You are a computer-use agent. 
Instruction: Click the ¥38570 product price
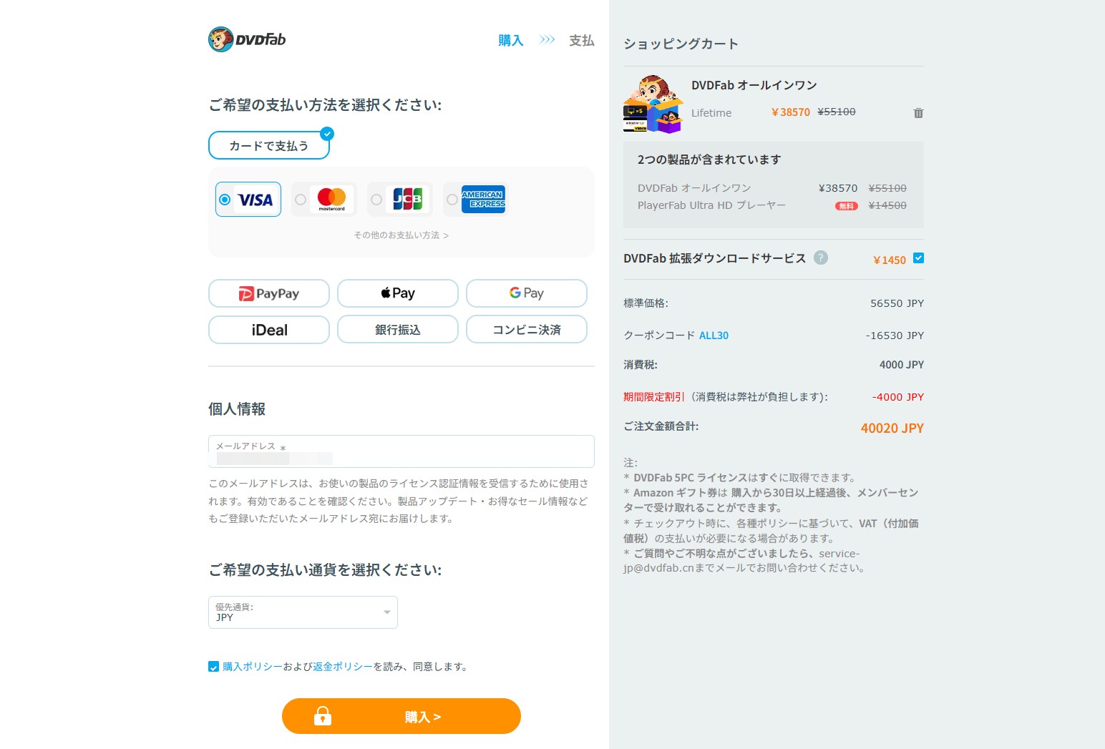(x=791, y=112)
